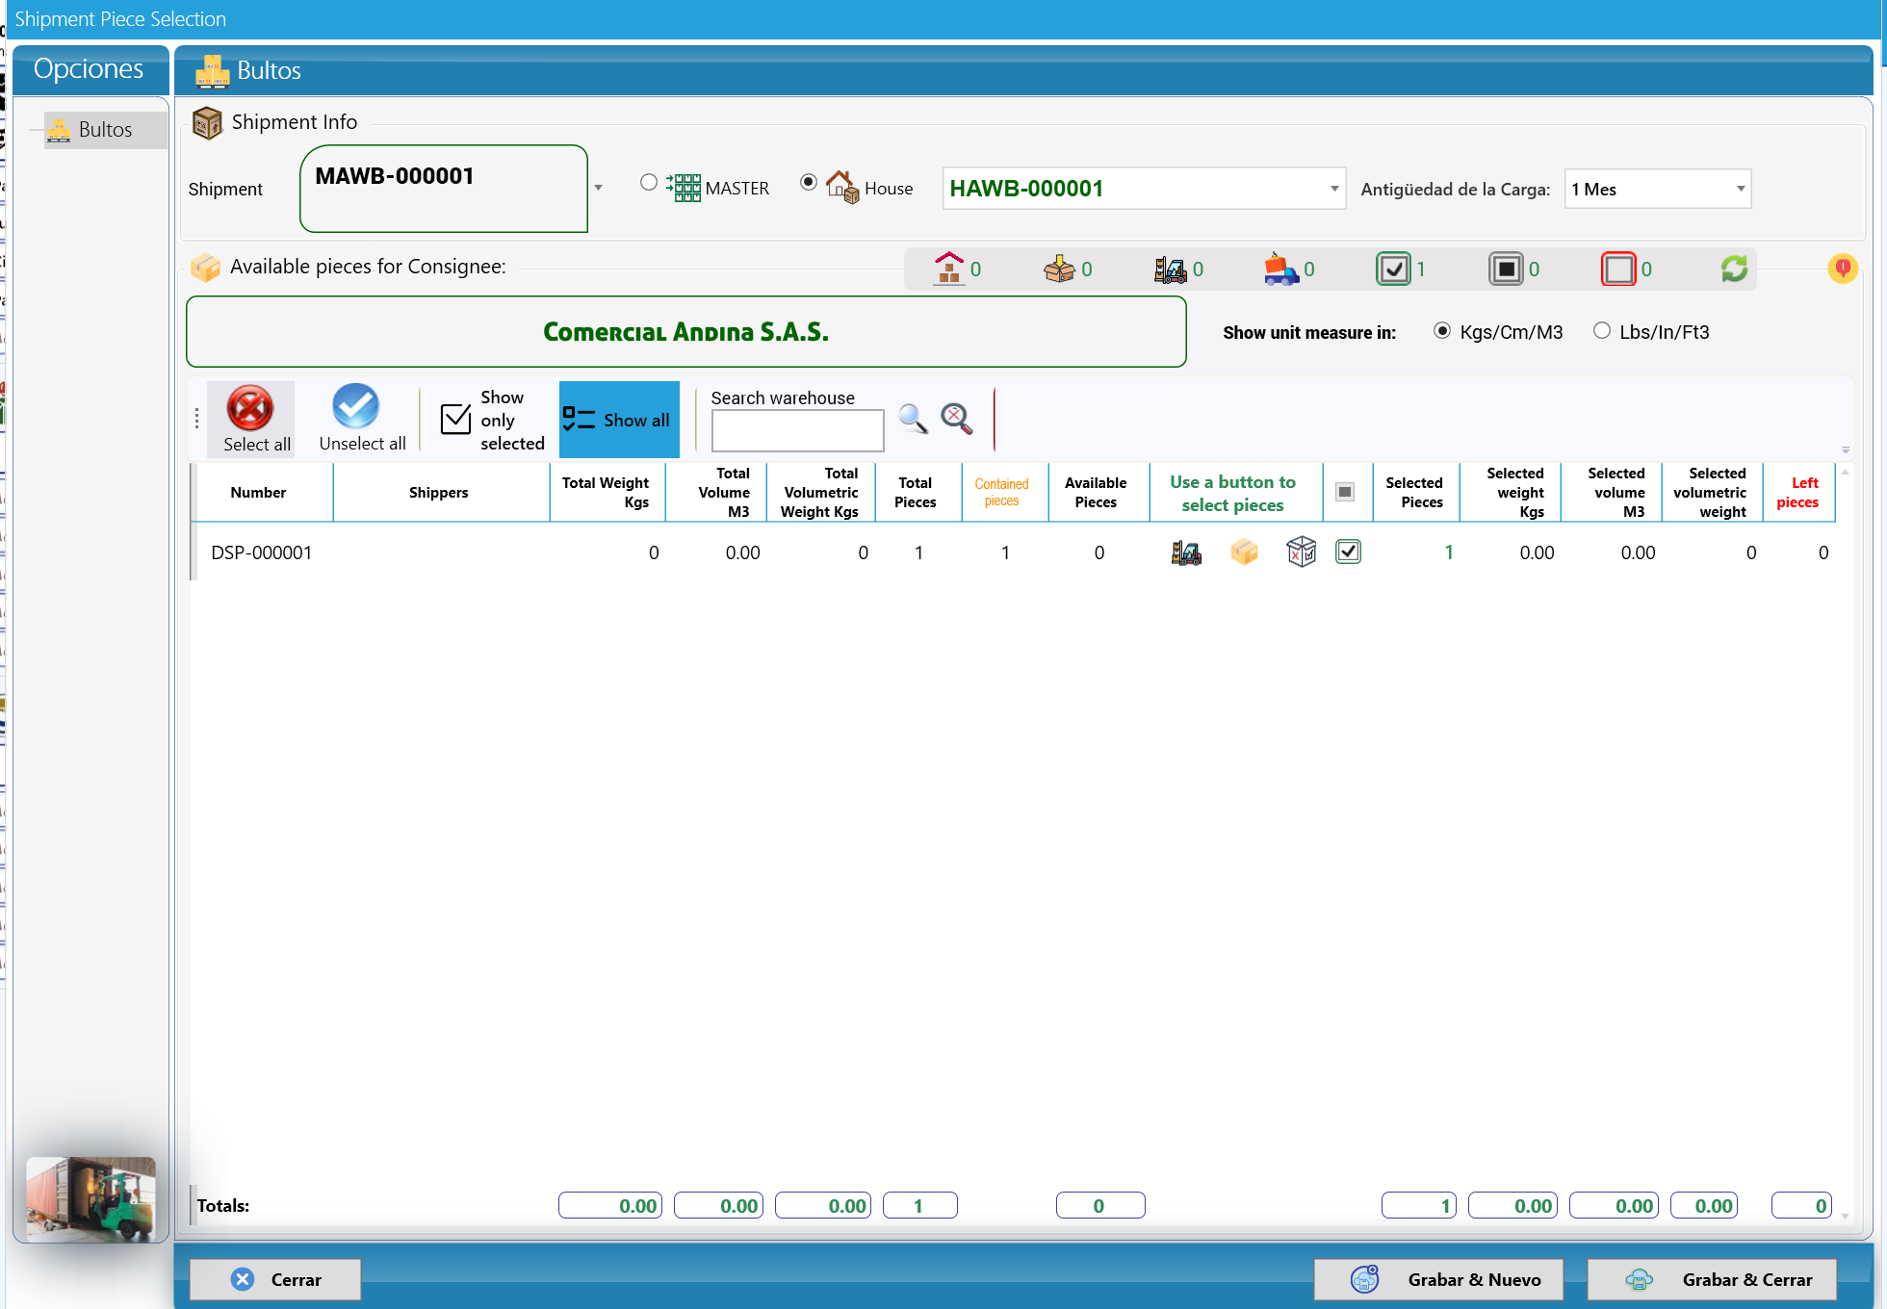This screenshot has width=1887, height=1309.
Task: Uncheck the DSP-000001 row selection checkbox
Action: pos(1348,552)
